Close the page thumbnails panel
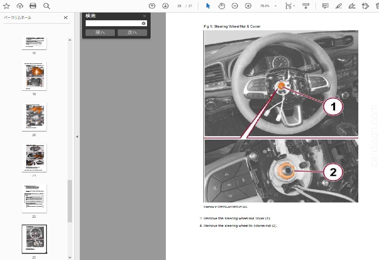Viewport: 379px width, 260px height. [65, 17]
